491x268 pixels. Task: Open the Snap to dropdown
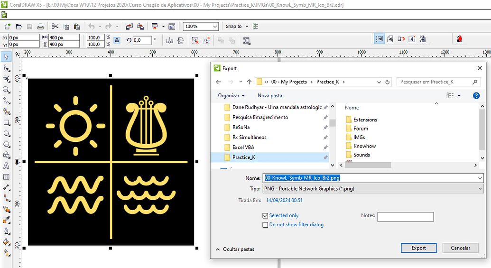[247, 26]
